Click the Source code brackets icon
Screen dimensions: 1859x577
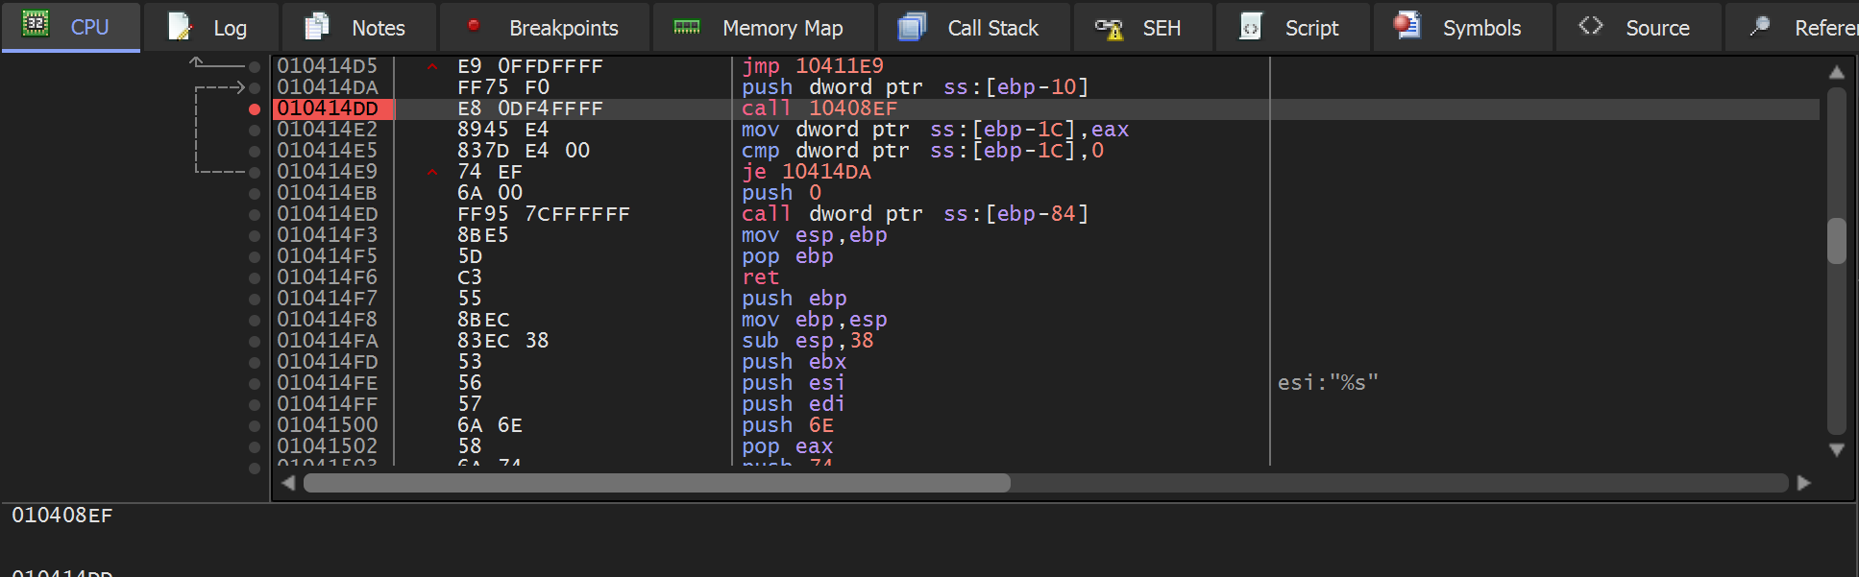pos(1591,26)
